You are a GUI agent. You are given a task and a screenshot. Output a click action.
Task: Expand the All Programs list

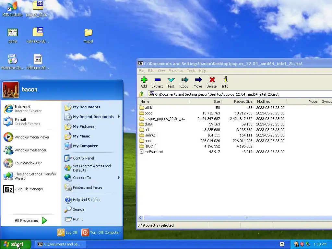click(31, 220)
